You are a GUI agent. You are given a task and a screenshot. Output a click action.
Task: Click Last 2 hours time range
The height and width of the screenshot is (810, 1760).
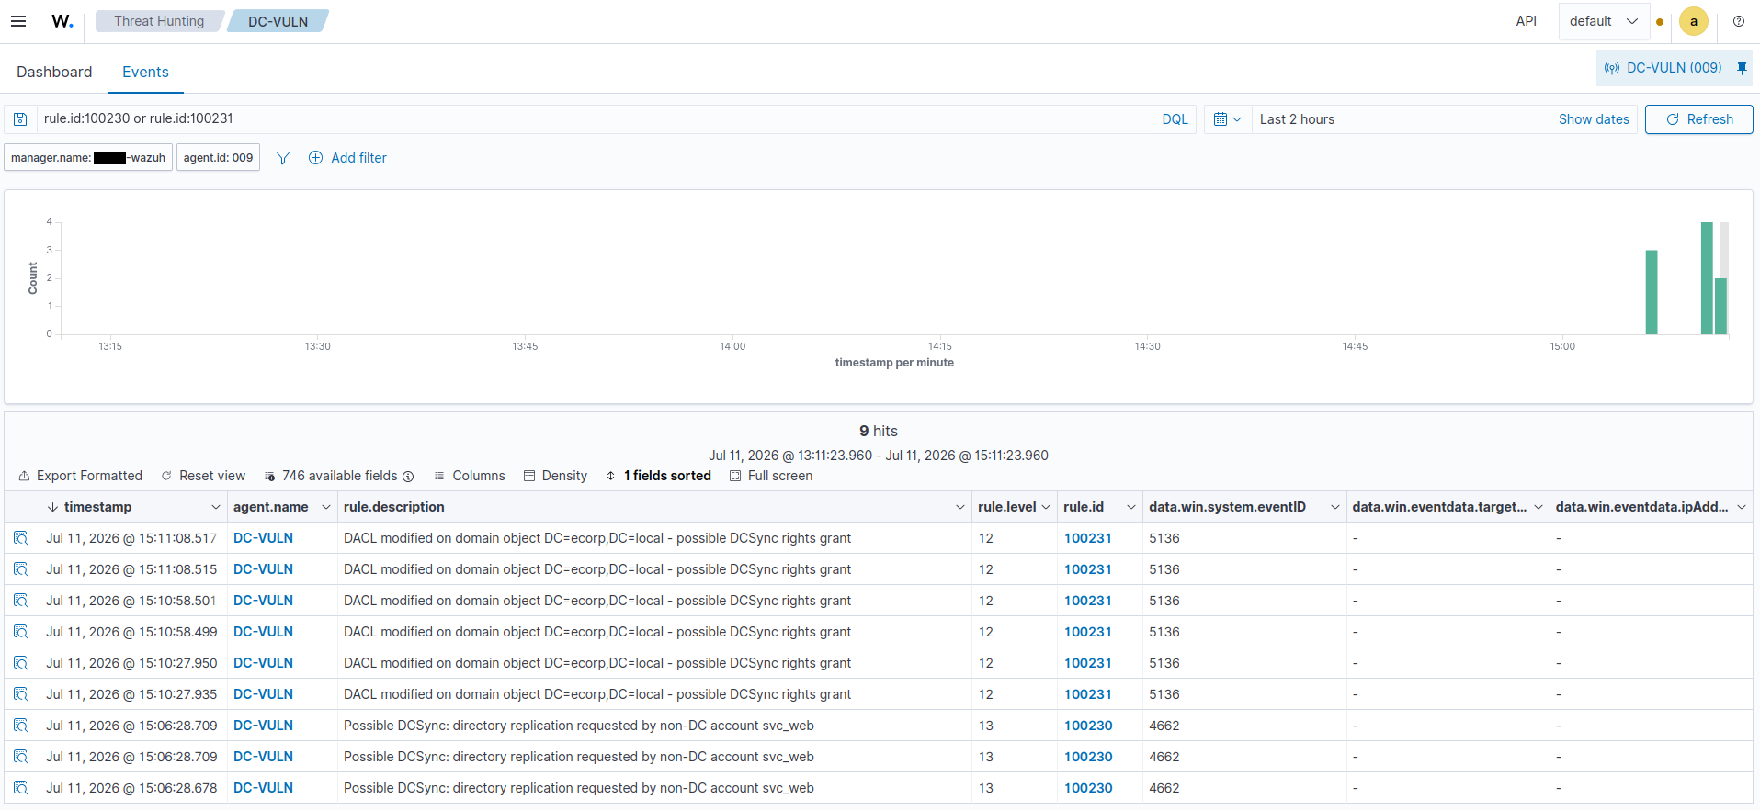(x=1297, y=119)
